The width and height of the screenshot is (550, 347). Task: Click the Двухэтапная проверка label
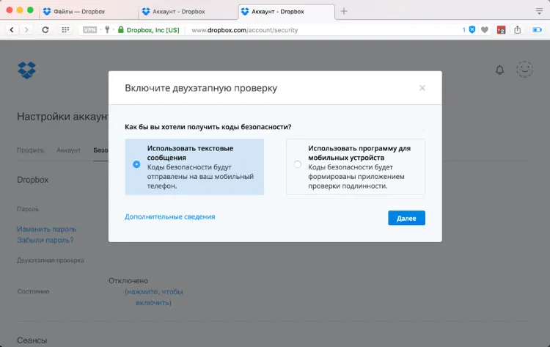pos(51,260)
